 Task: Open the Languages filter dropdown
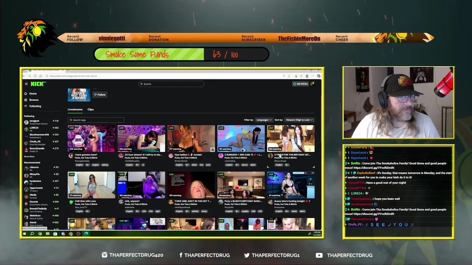coord(264,120)
